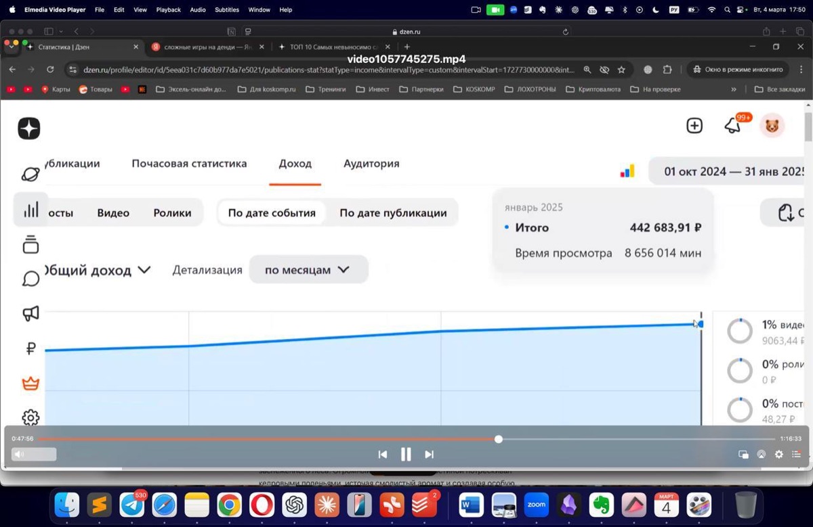Viewport: 813px width, 527px height.
Task: Expand Chrome tab search chevron
Action: coord(11,47)
